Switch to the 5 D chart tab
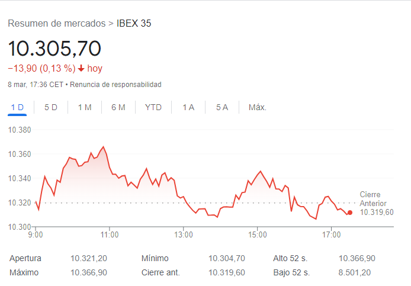 [x=51, y=107]
